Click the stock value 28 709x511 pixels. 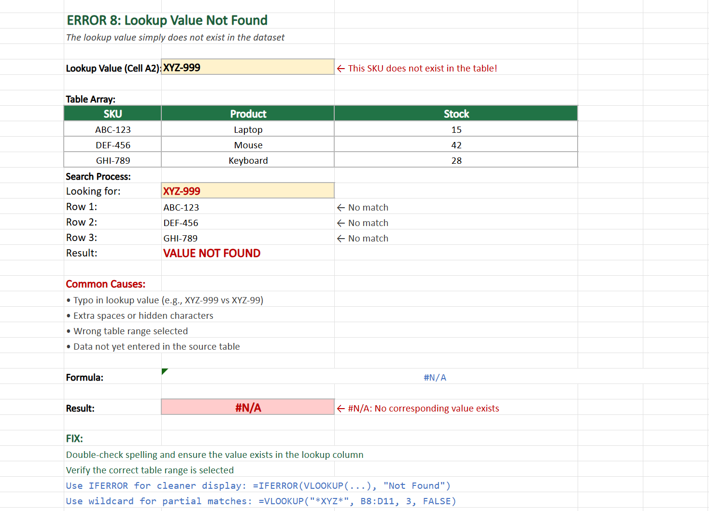[456, 160]
